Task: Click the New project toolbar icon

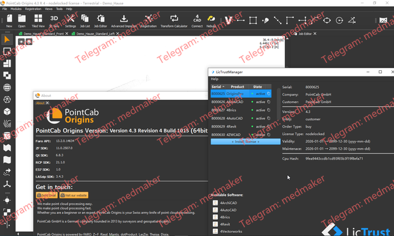Action: point(9,20)
